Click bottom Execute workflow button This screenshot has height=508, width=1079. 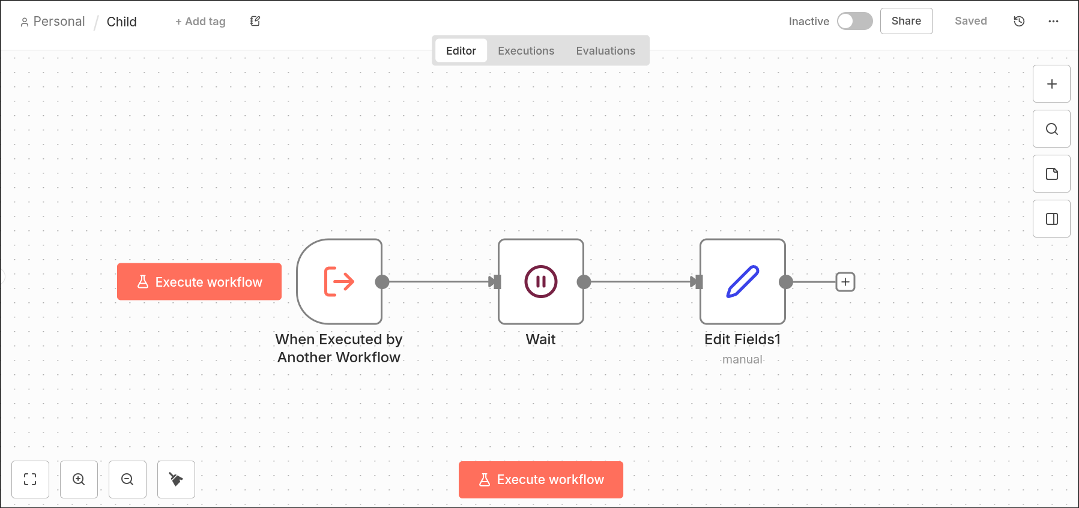pos(540,480)
